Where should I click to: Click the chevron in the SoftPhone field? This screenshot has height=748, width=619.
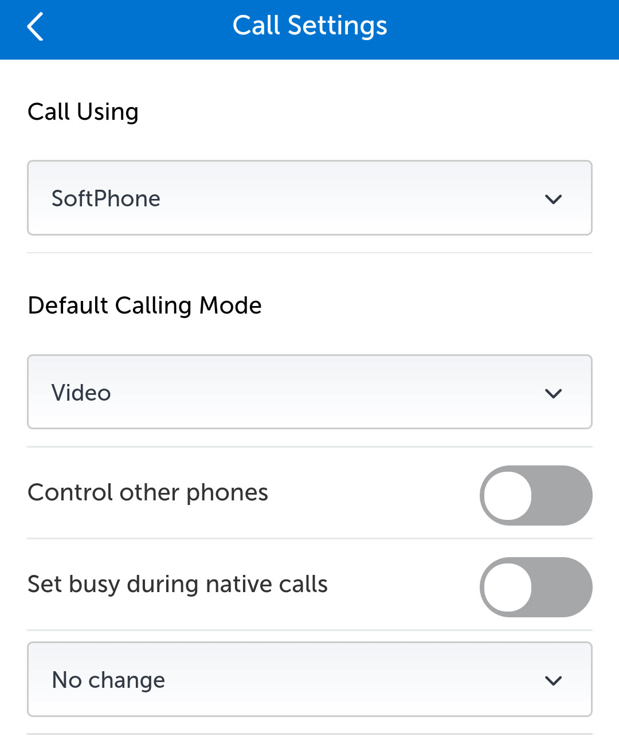point(553,199)
